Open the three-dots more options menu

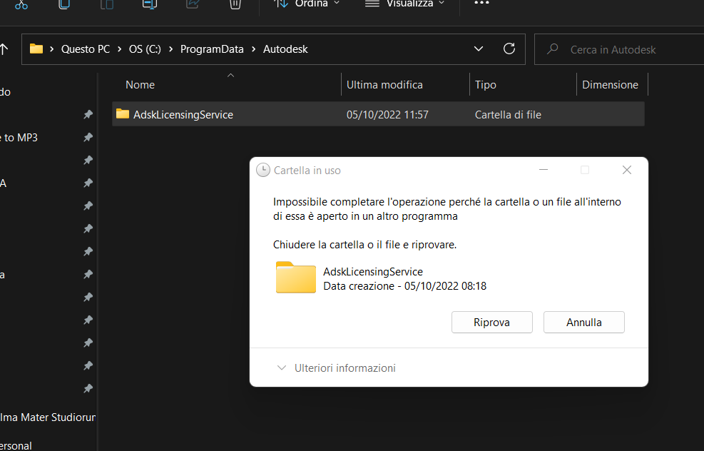(482, 4)
